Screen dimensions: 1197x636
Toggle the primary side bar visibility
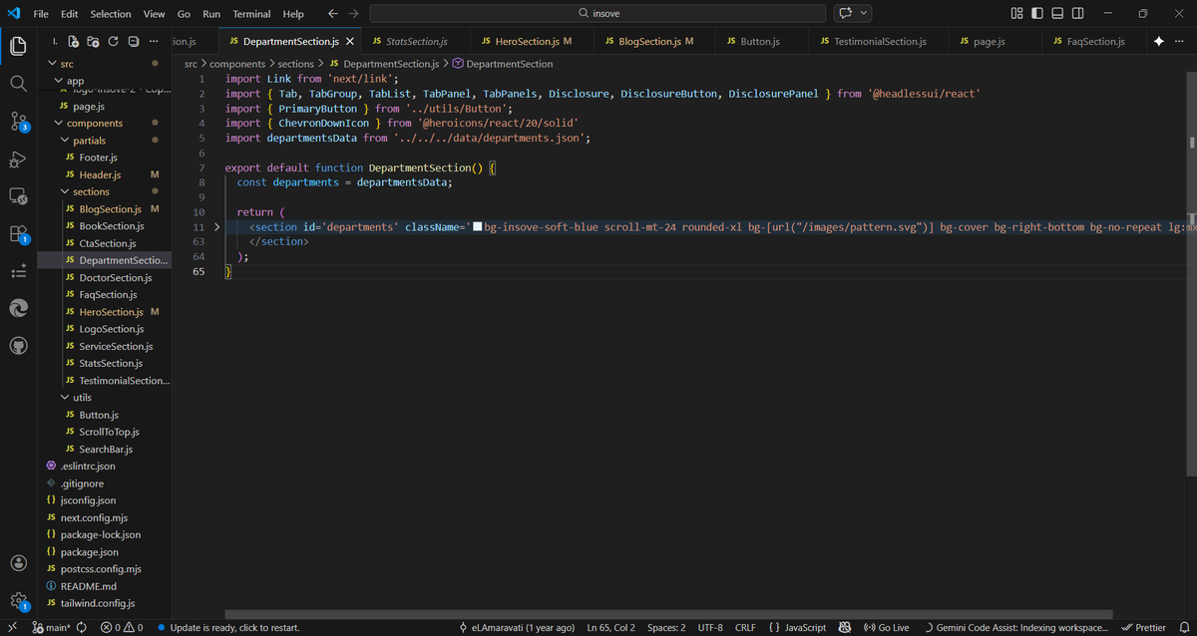pyautogui.click(x=1037, y=14)
